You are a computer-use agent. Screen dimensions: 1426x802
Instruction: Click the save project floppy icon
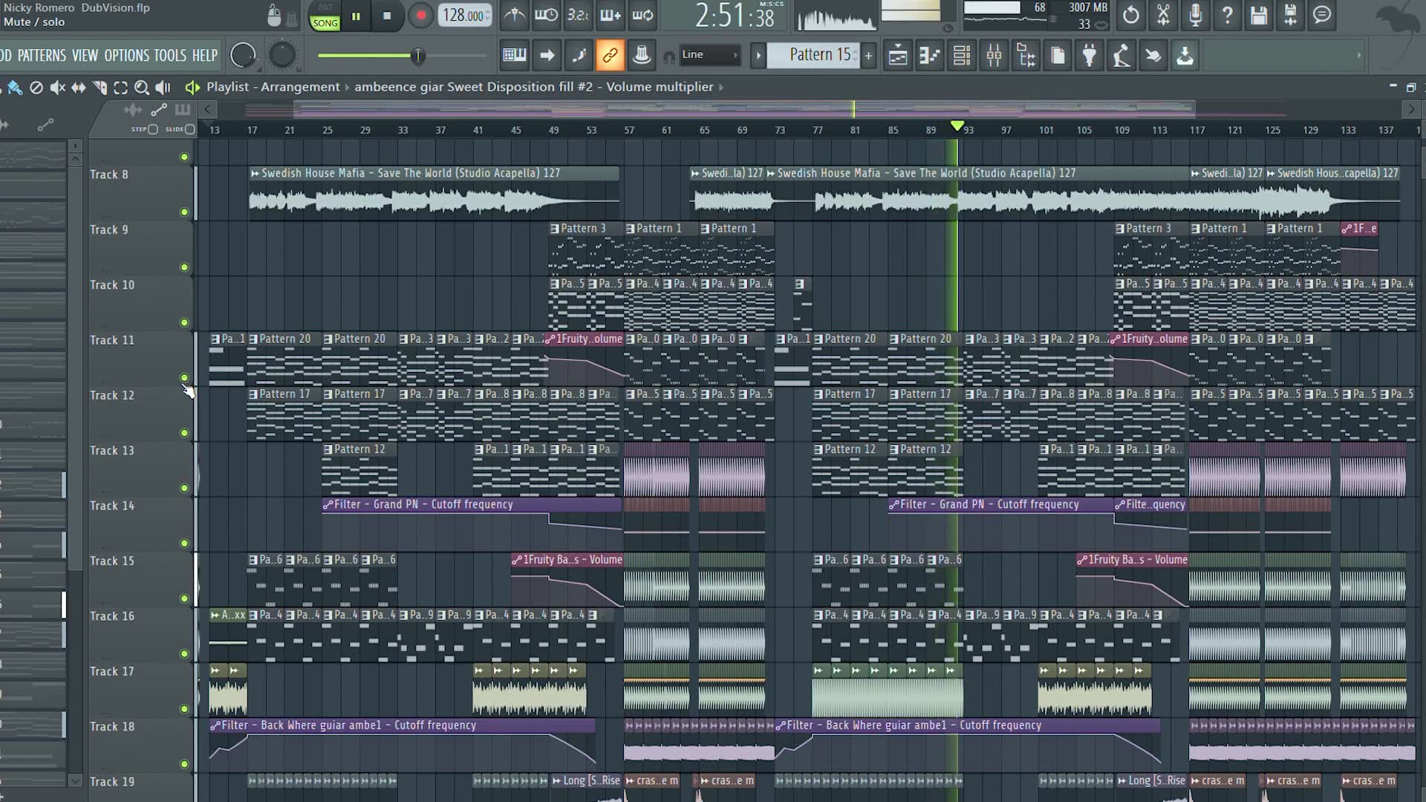click(x=1258, y=15)
